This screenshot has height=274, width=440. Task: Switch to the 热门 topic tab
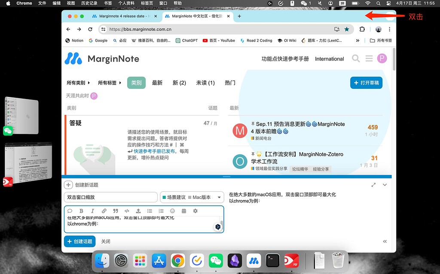pyautogui.click(x=229, y=83)
